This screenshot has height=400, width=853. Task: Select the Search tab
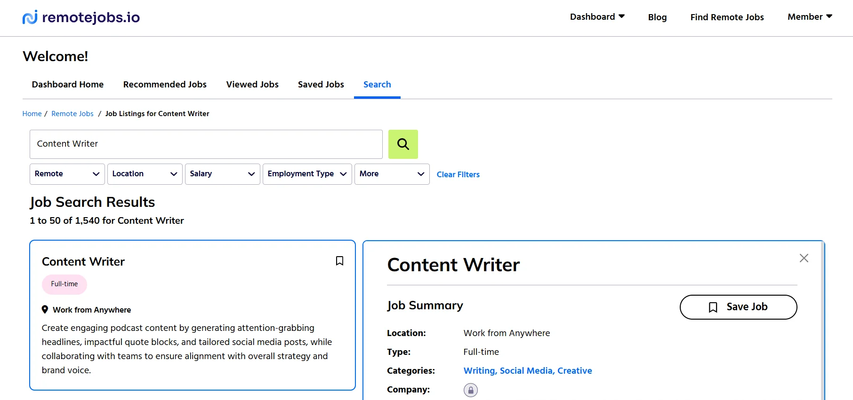pyautogui.click(x=377, y=85)
